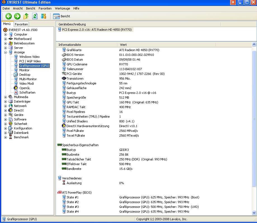Click the Software icon in the tree
The image size is (257, 223).
tap(11, 119)
